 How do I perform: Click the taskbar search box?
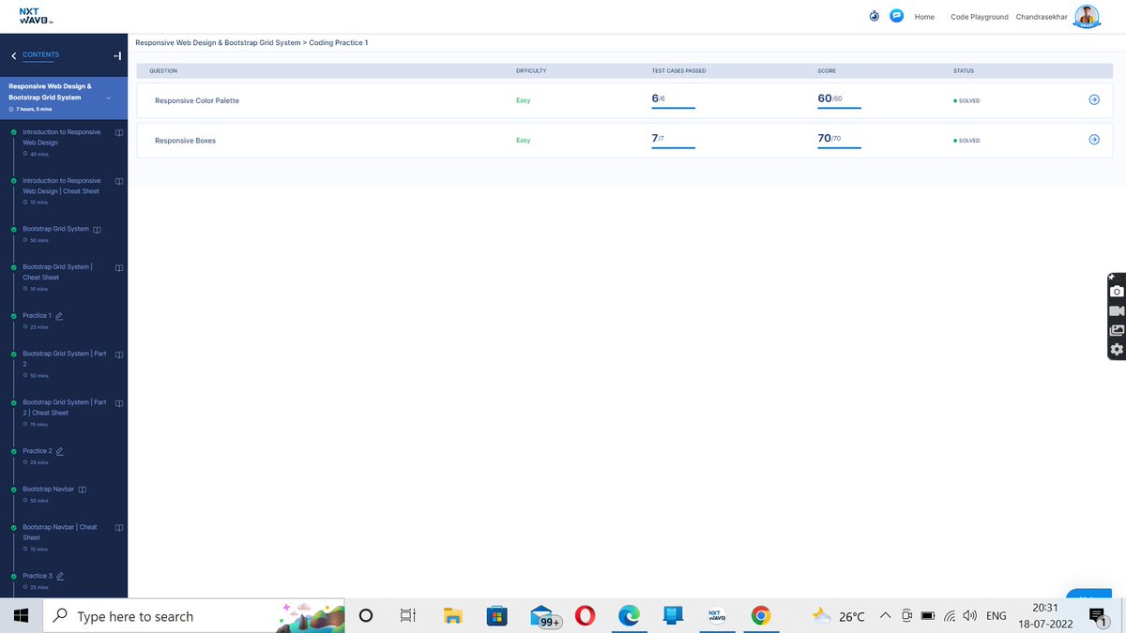195,616
